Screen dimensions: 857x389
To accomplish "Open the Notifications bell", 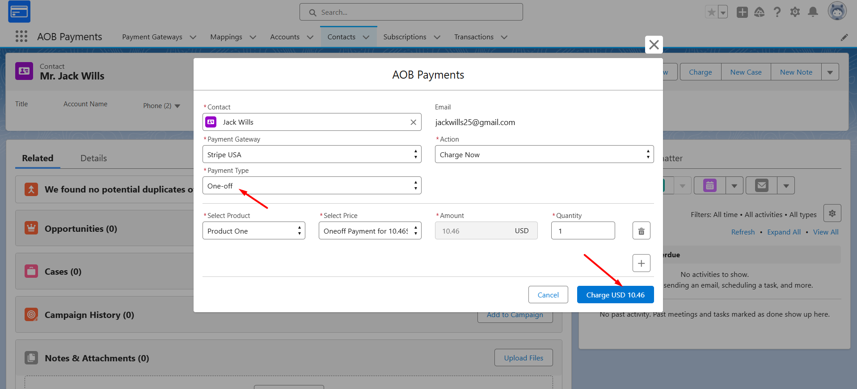I will [813, 12].
